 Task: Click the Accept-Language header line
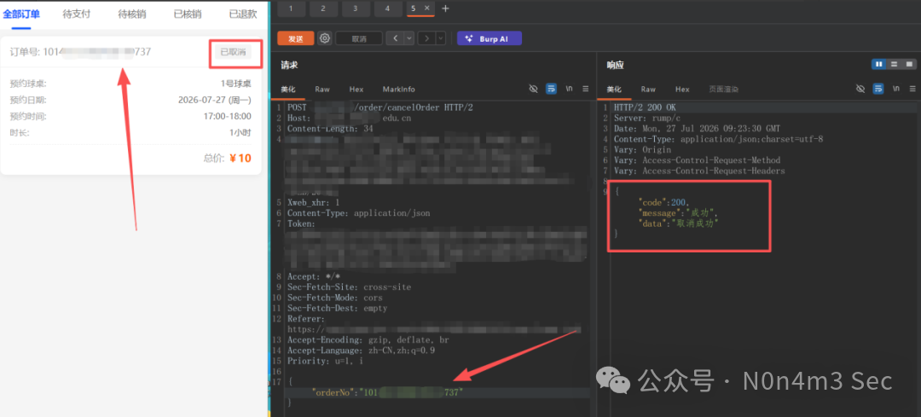tap(361, 350)
